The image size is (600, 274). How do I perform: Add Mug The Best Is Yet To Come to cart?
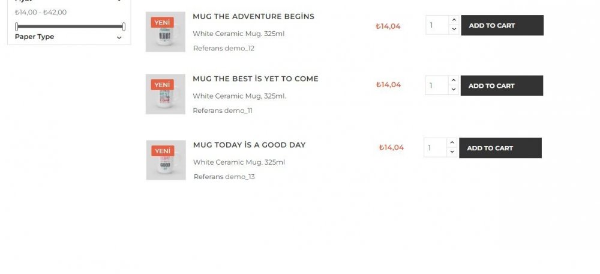[x=502, y=86]
